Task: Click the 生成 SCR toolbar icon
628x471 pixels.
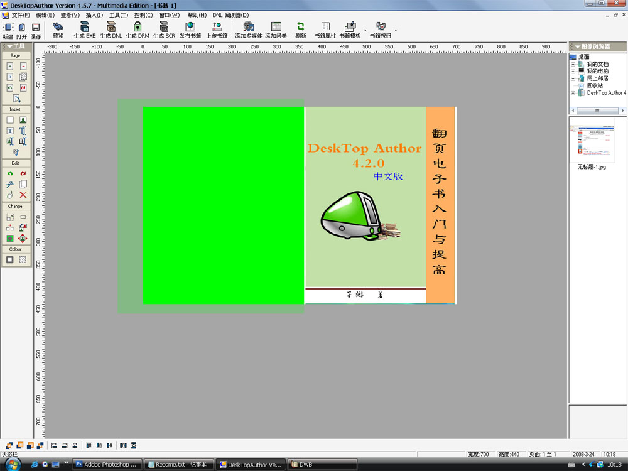Action: click(x=164, y=27)
